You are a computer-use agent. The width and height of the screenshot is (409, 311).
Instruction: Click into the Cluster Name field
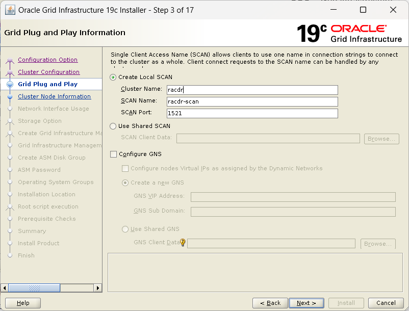pos(252,90)
